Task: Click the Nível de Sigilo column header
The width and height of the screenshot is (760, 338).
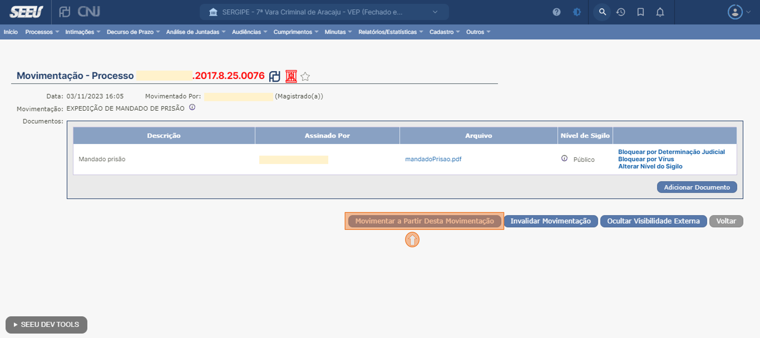Action: [585, 135]
